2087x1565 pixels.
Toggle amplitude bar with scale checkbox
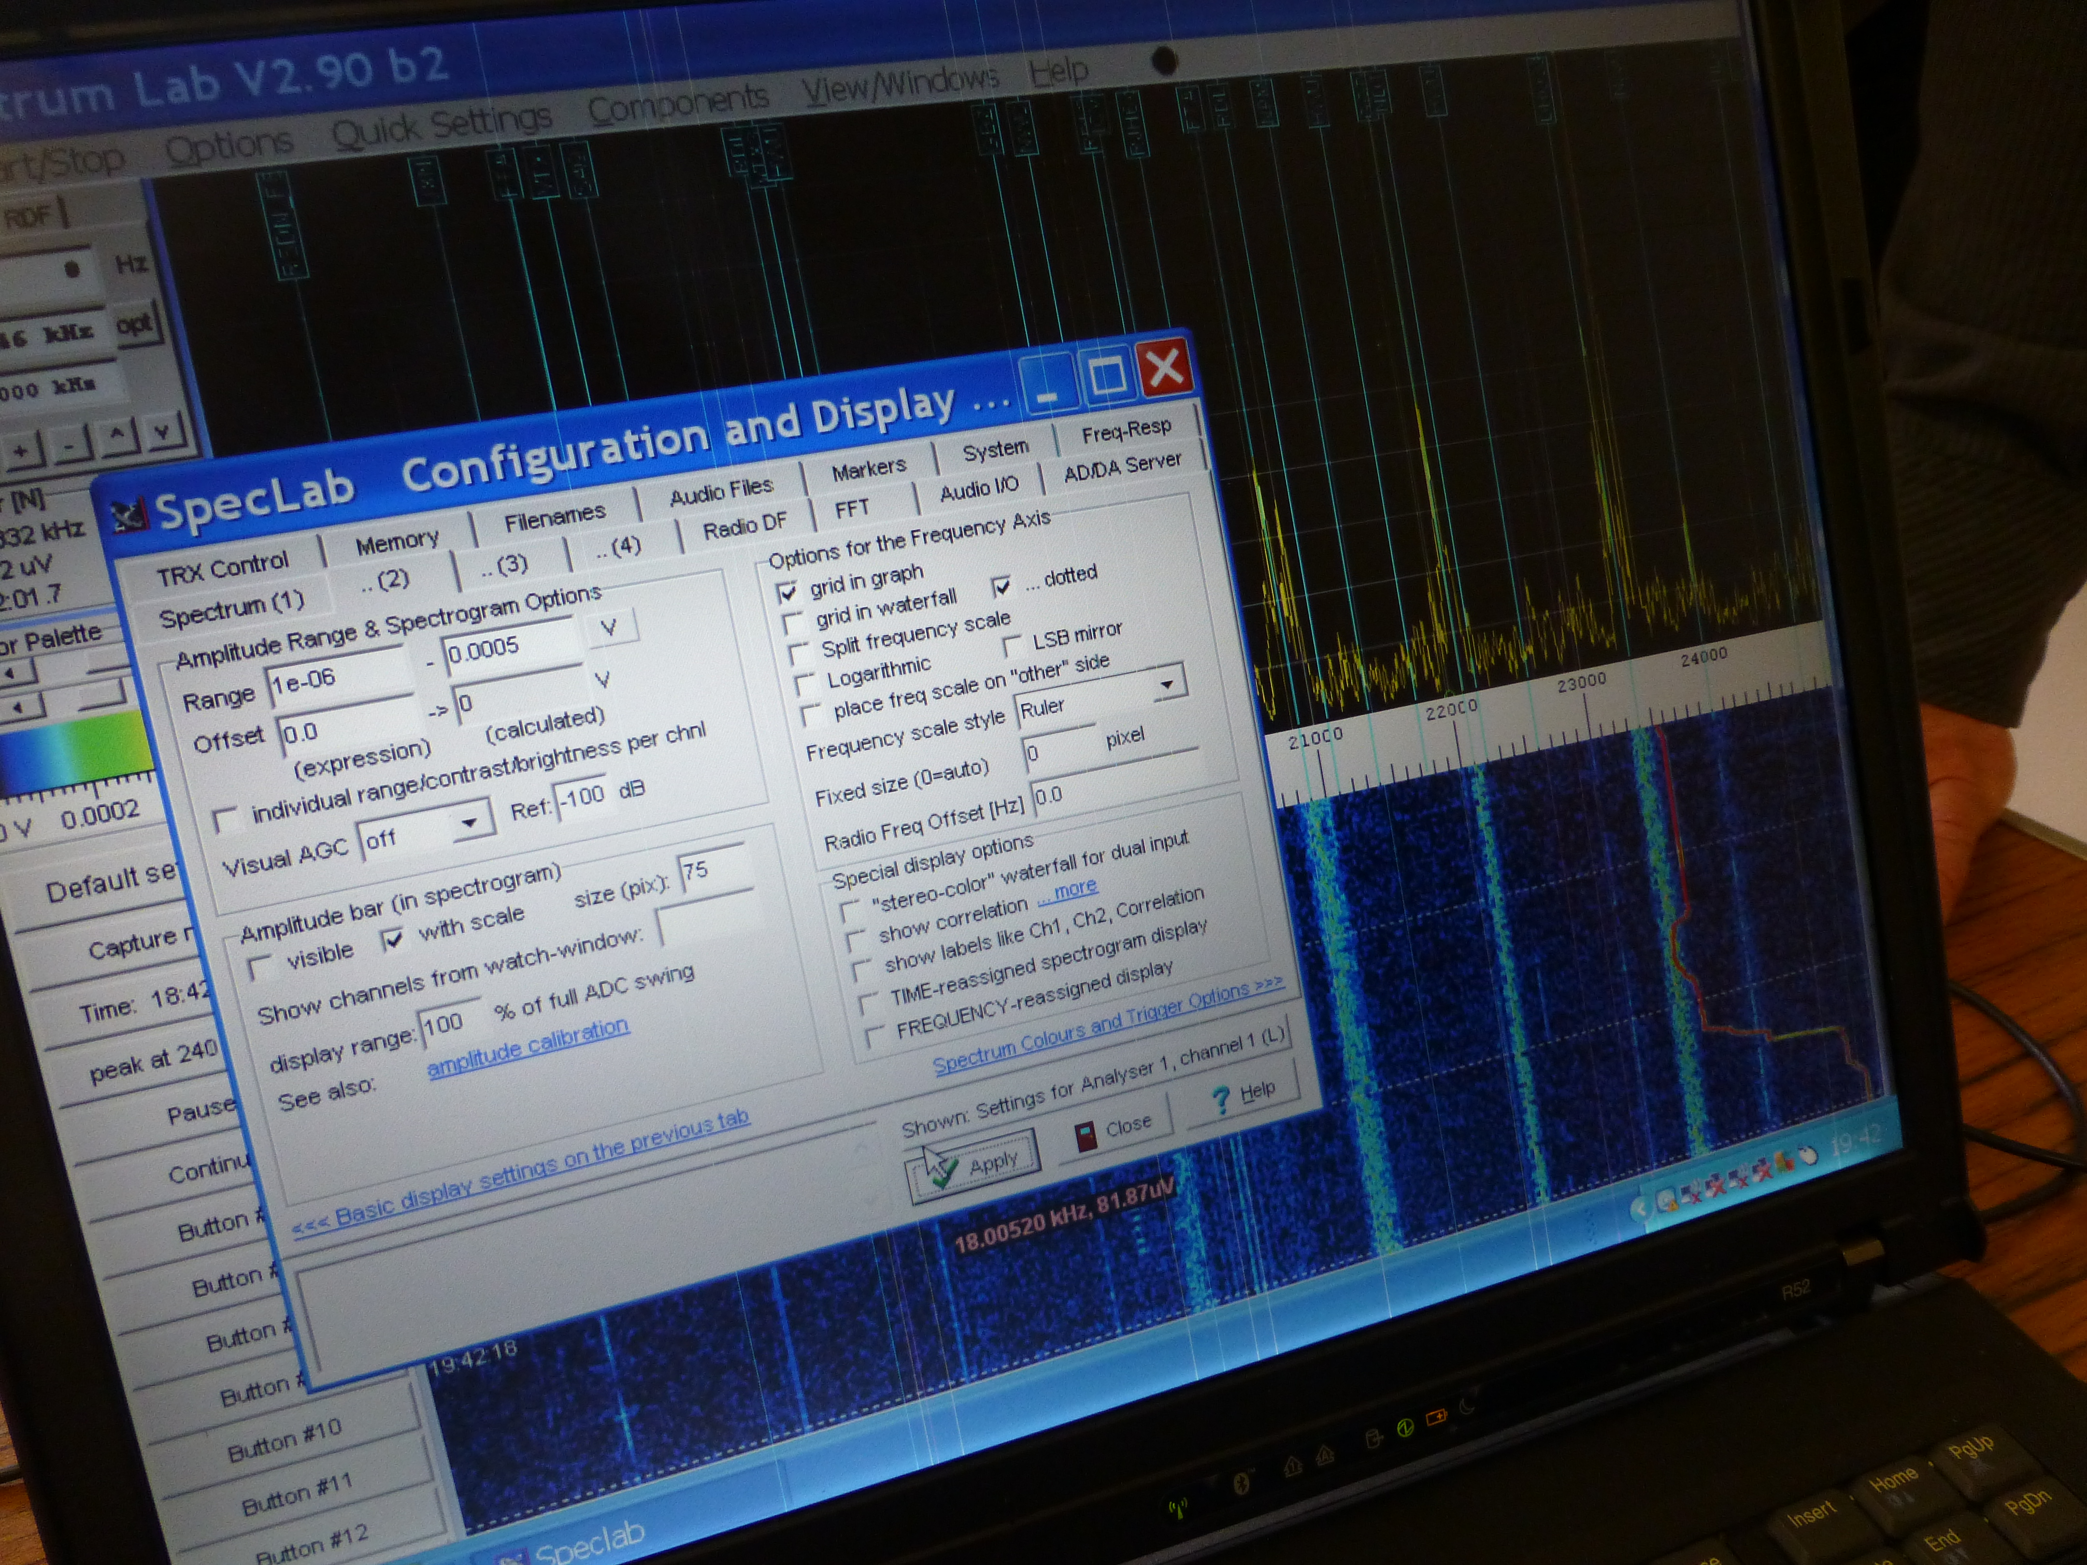(x=392, y=939)
